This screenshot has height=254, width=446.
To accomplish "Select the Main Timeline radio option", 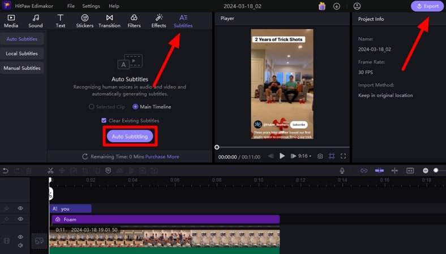I will coord(135,107).
